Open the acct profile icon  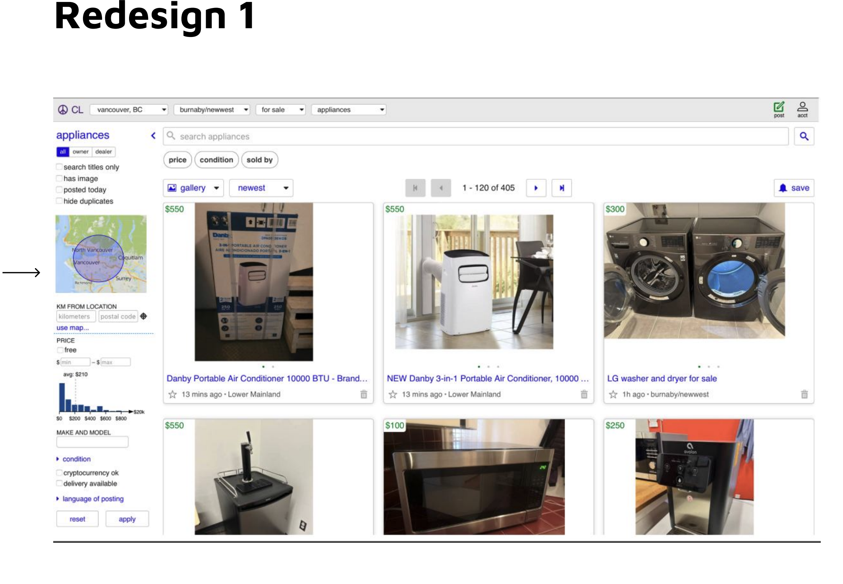tap(802, 107)
